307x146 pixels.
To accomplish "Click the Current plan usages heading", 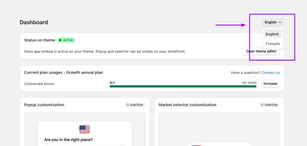I will click(x=64, y=73).
